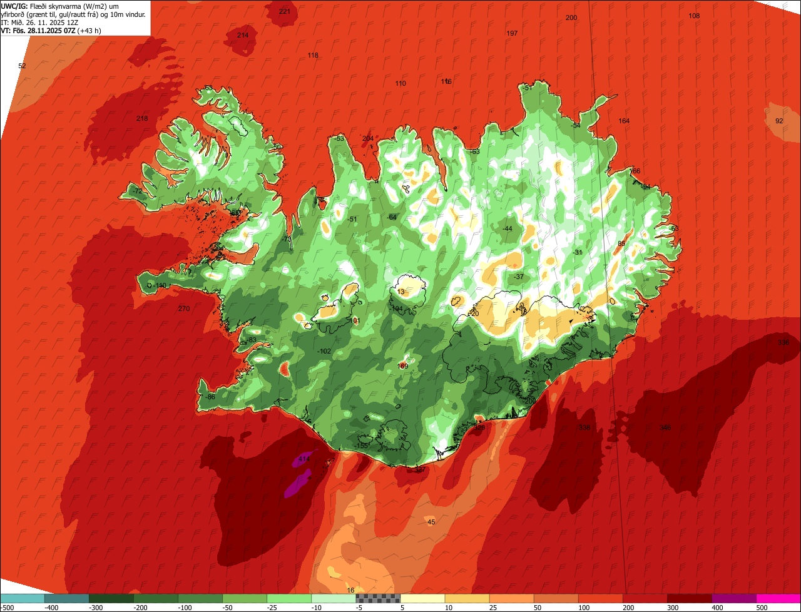This screenshot has width=801, height=612.
Task: Click the flux value 204 off the north coast
Action: [x=368, y=138]
